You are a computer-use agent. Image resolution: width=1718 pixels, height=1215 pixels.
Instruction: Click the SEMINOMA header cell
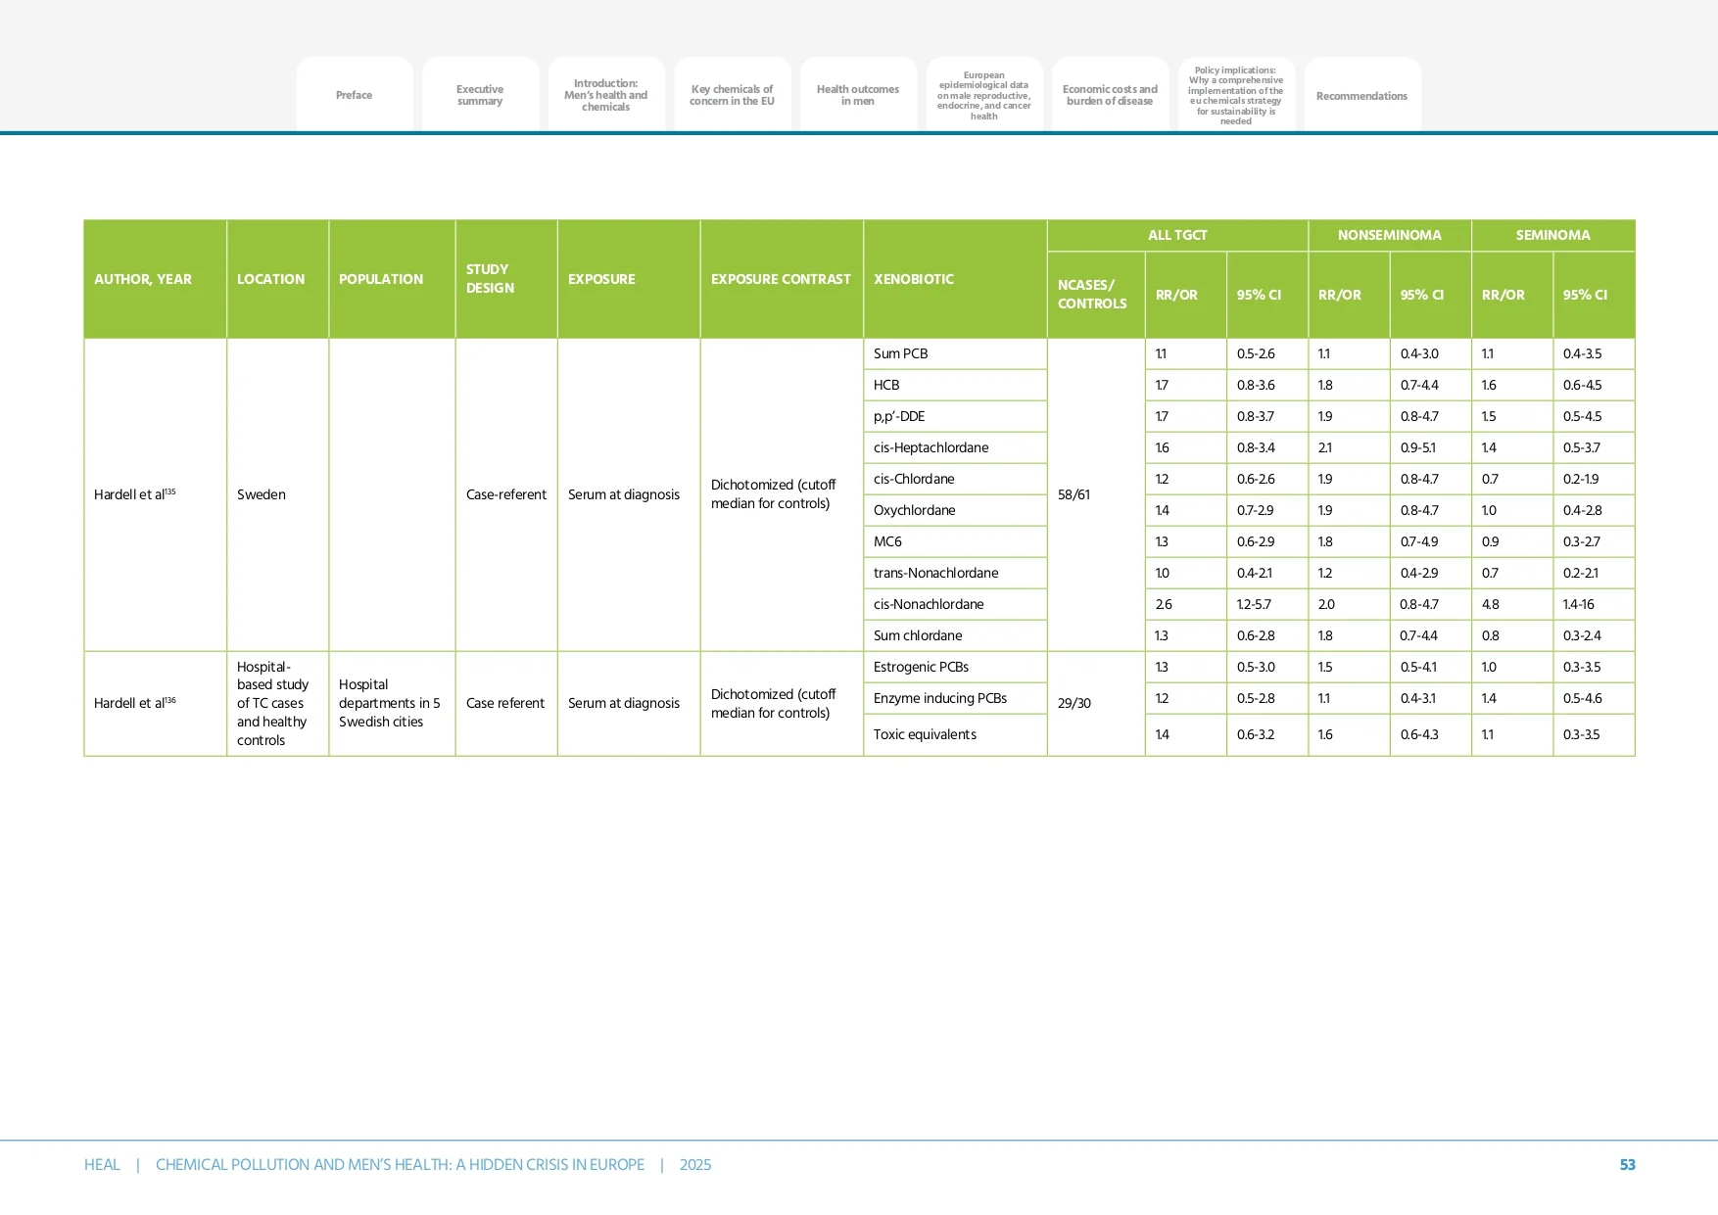coord(1552,235)
